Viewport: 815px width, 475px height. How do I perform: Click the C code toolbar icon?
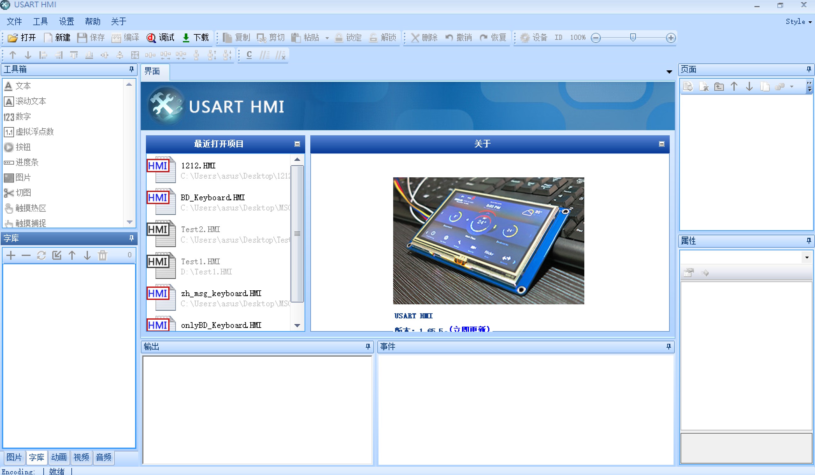point(249,55)
